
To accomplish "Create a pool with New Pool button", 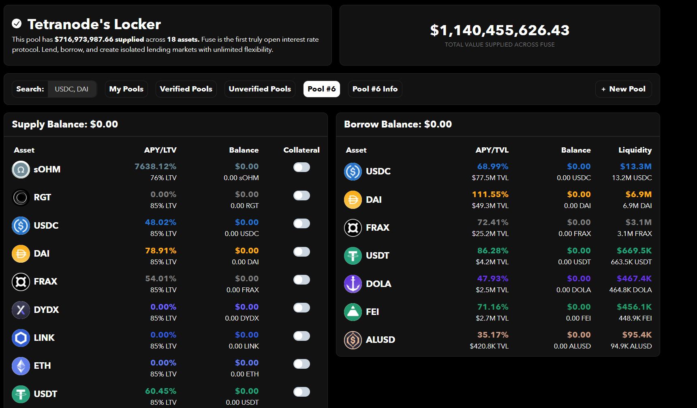I will click(x=623, y=89).
